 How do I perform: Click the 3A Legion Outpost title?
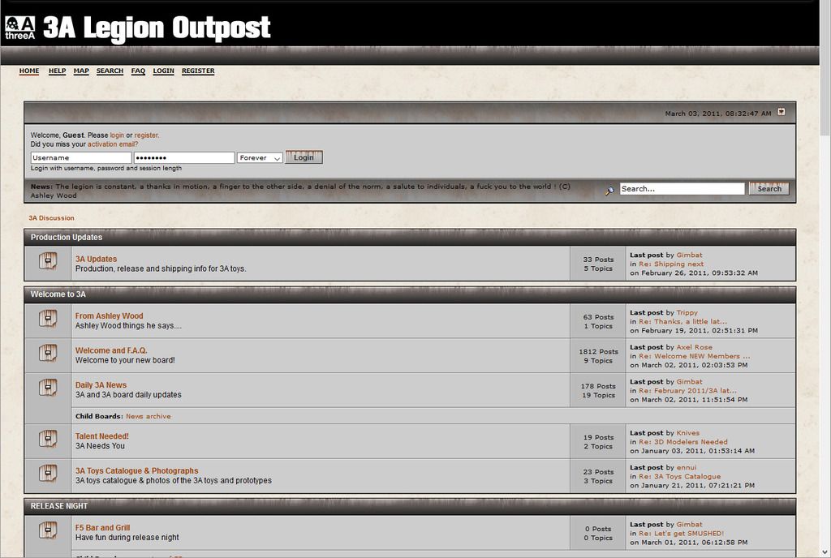pyautogui.click(x=157, y=28)
